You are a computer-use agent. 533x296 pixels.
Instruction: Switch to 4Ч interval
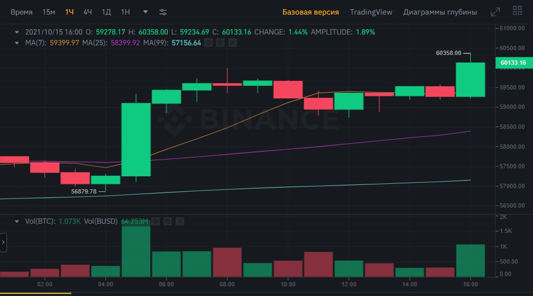click(87, 12)
